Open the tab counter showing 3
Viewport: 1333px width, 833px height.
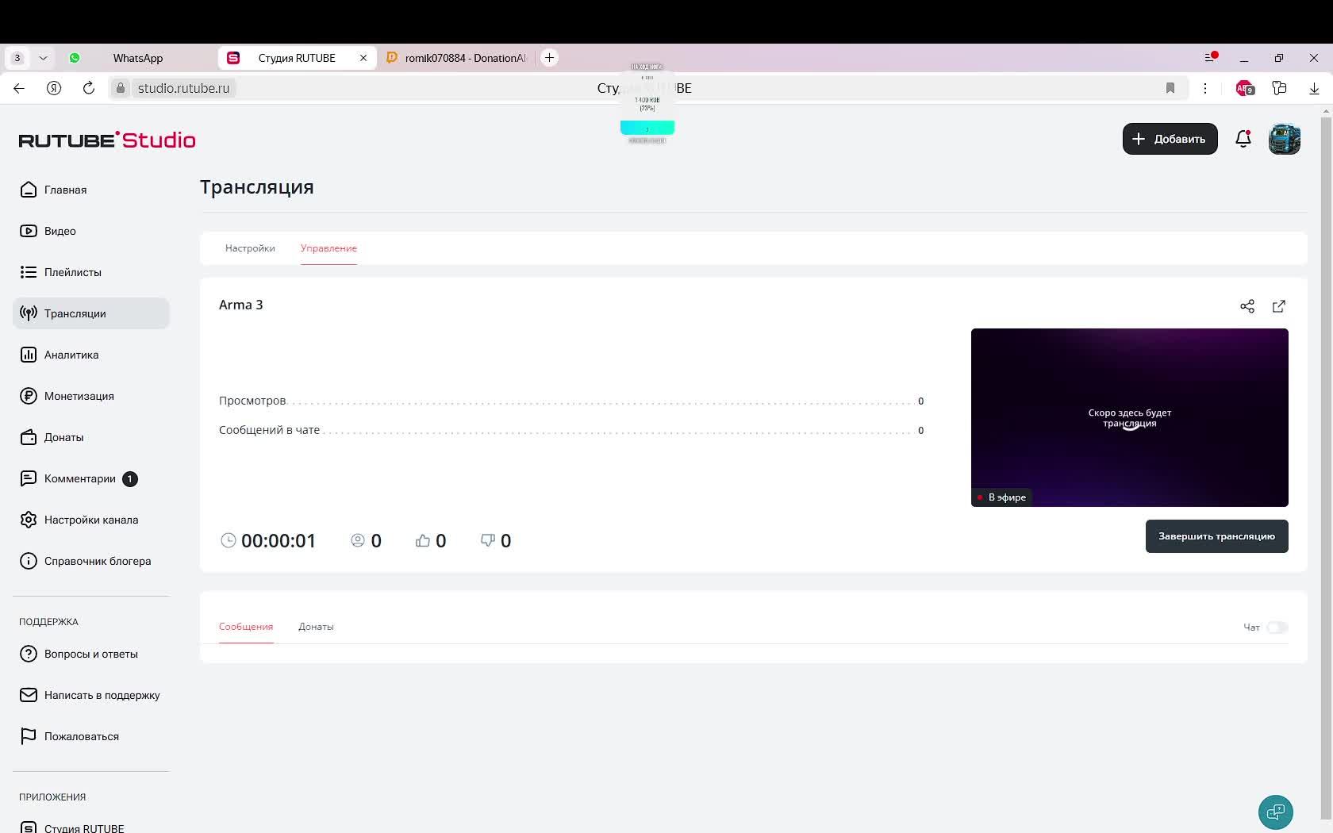click(x=17, y=58)
